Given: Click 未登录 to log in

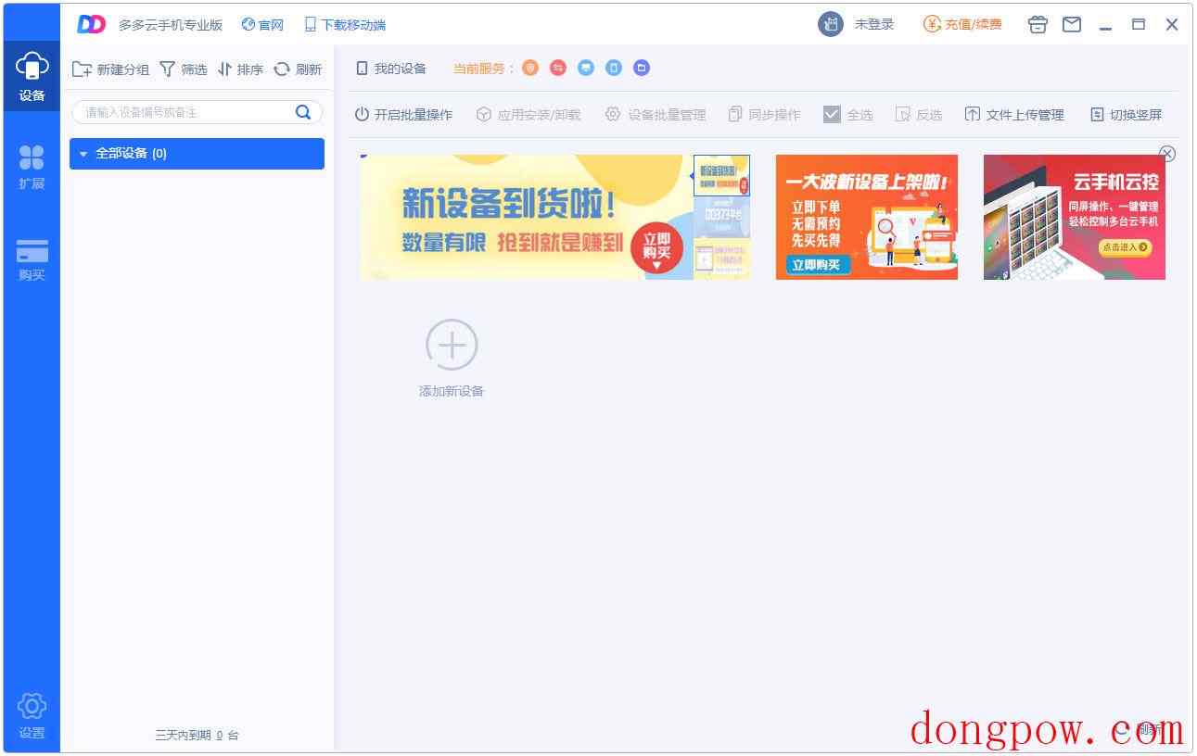Looking at the screenshot, I should (874, 25).
